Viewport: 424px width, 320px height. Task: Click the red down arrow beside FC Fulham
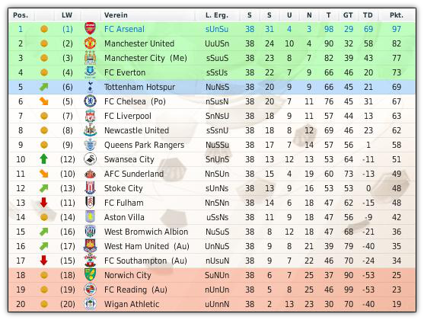[44, 203]
